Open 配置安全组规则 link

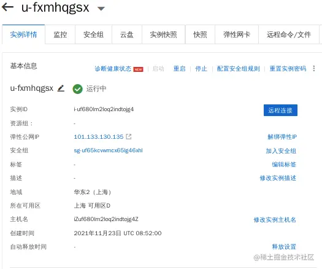coord(238,69)
